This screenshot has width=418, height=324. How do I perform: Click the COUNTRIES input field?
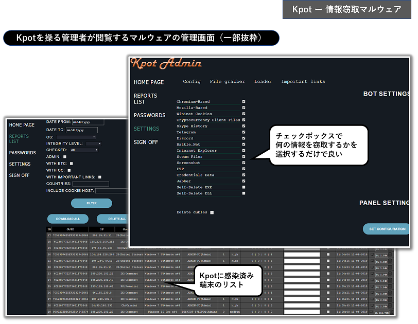tap(91, 184)
